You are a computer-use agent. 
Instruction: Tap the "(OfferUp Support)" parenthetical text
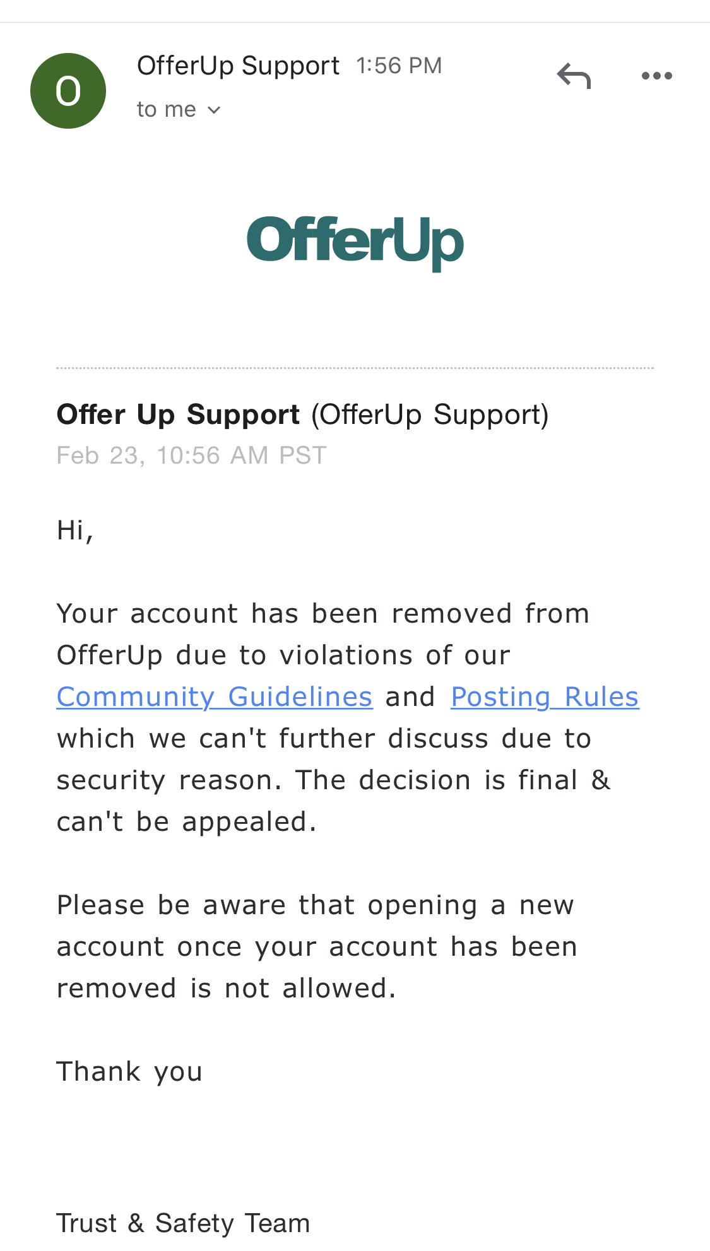click(x=430, y=414)
